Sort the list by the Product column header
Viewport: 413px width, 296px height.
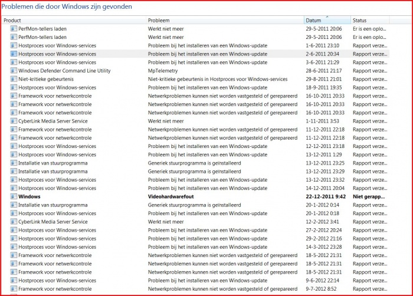point(74,20)
